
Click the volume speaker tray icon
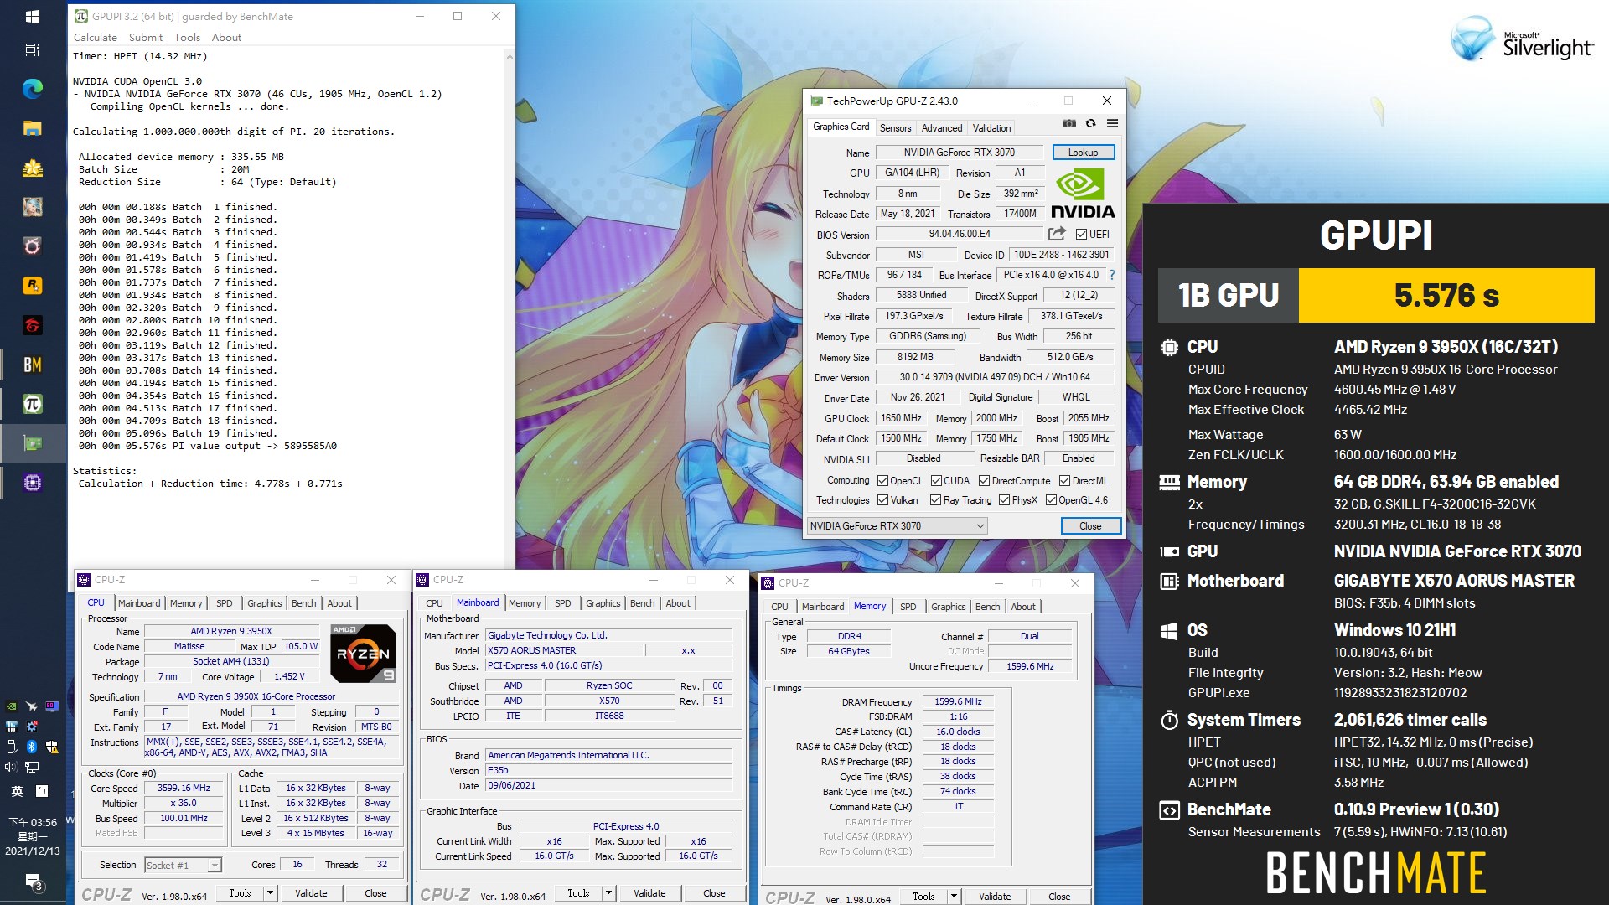click(11, 767)
